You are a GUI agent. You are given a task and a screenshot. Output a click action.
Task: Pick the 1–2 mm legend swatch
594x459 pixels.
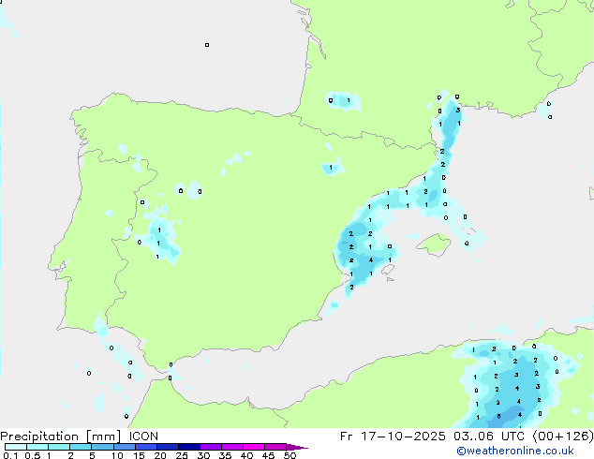click(59, 447)
